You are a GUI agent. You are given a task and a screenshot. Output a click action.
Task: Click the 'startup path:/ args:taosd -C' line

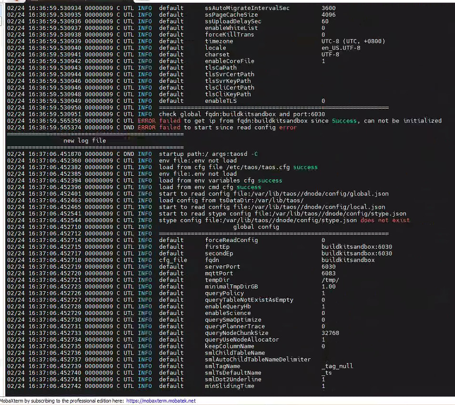(x=208, y=154)
